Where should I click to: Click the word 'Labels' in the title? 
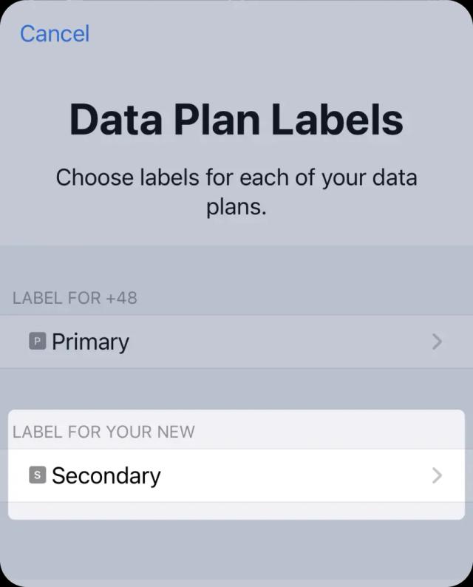coord(337,120)
